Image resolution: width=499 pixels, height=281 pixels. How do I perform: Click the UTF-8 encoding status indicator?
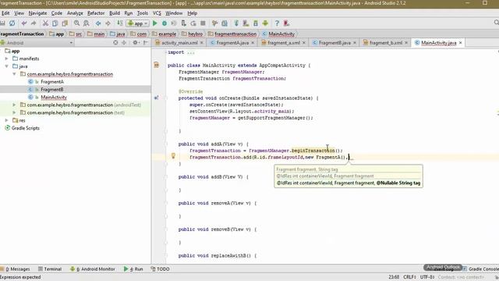coord(427,277)
